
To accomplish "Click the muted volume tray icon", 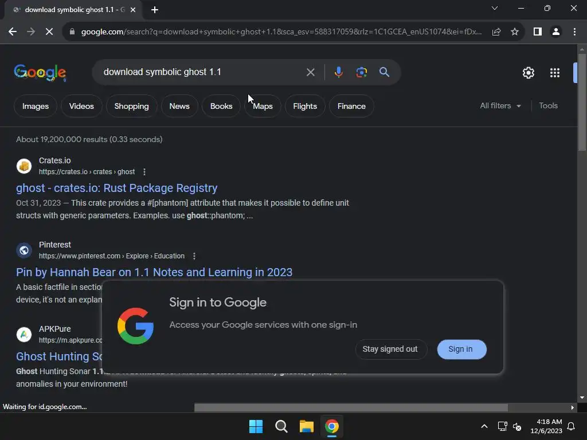I will click(x=517, y=426).
